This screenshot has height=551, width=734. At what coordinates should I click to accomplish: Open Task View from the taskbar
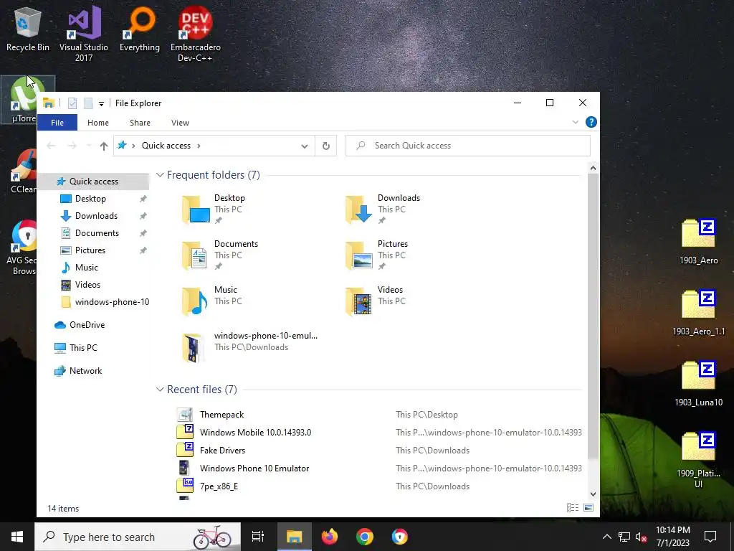pos(258,537)
